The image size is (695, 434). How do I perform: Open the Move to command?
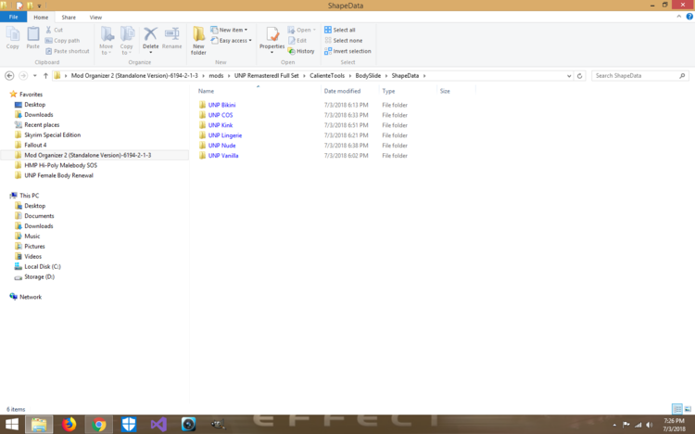107,41
